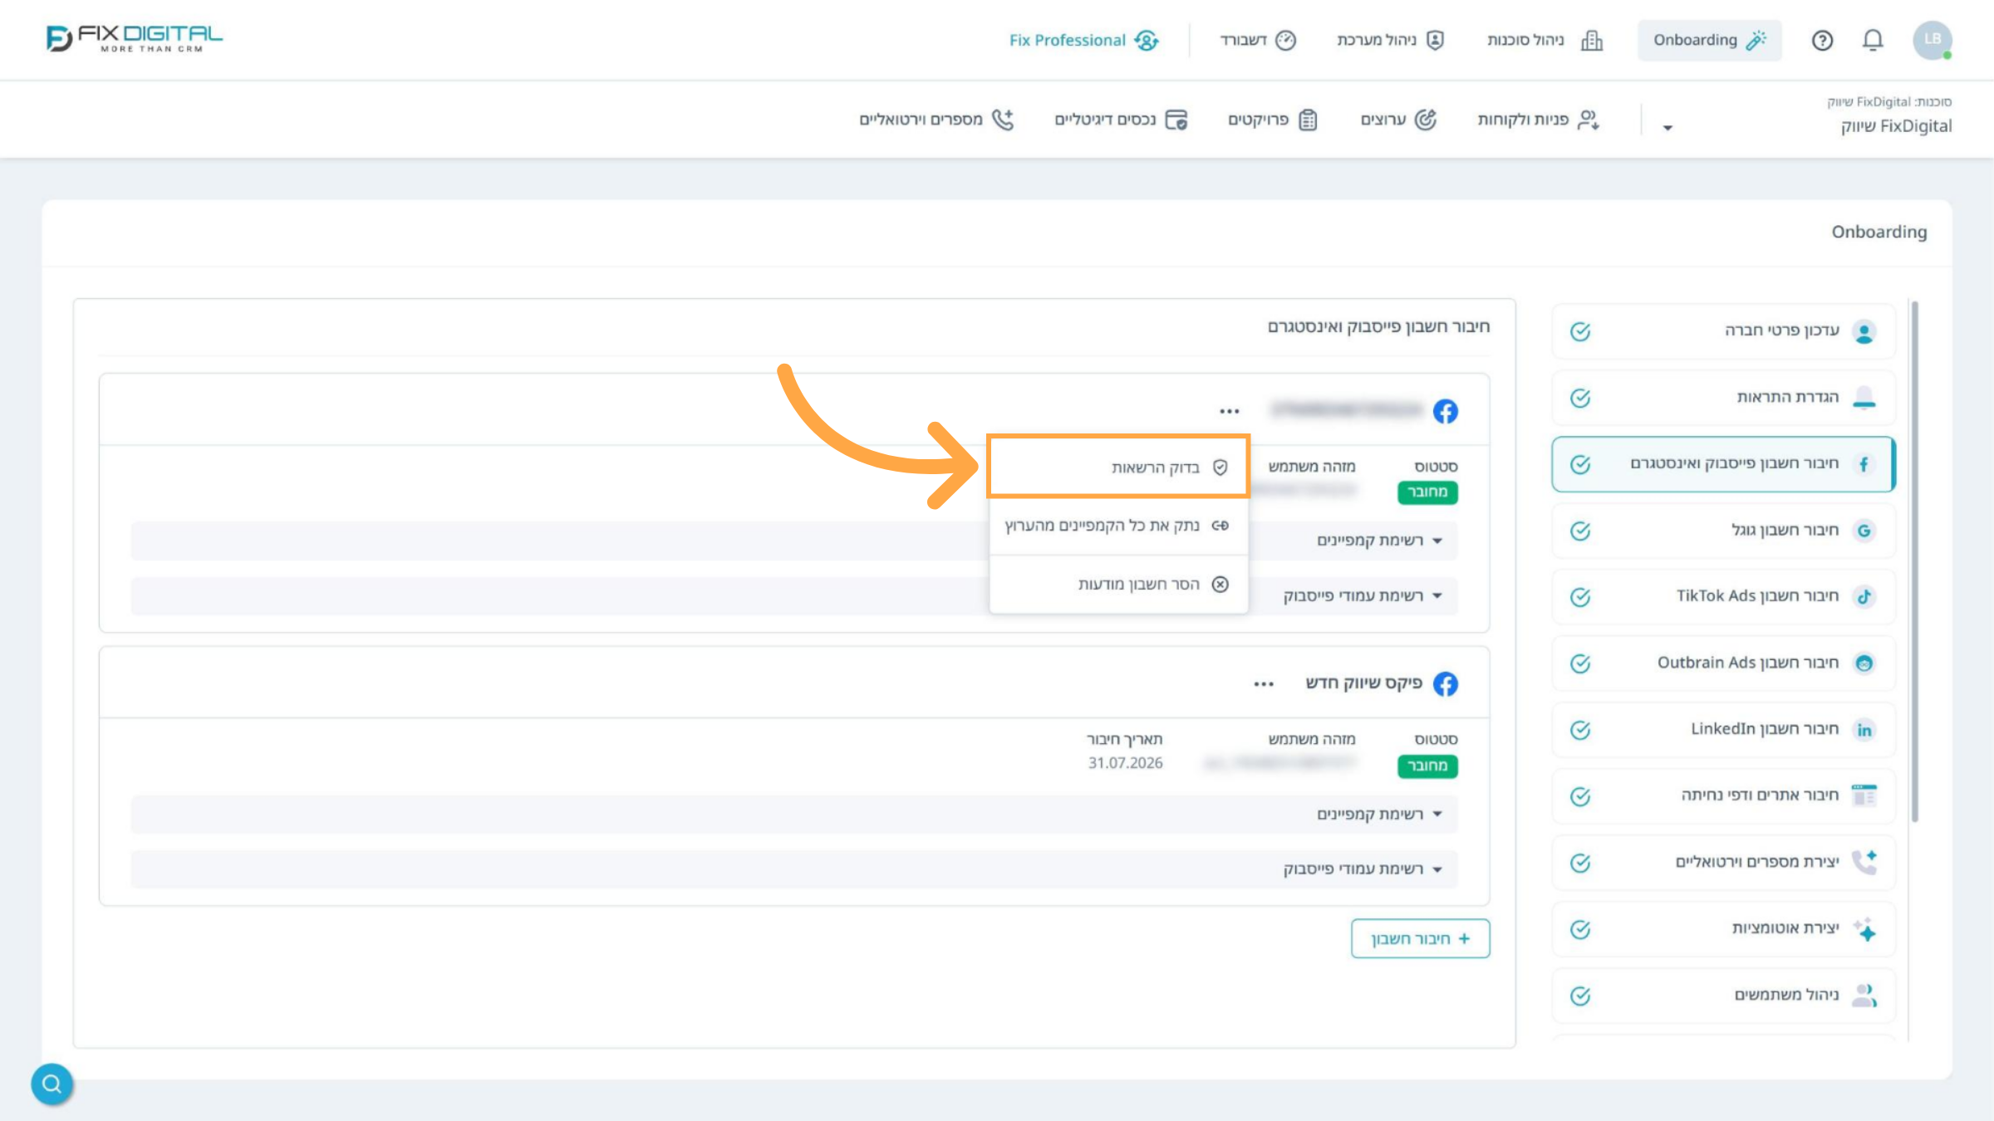This screenshot has height=1121, width=1994.
Task: Open the floating search button
Action: pyautogui.click(x=52, y=1084)
